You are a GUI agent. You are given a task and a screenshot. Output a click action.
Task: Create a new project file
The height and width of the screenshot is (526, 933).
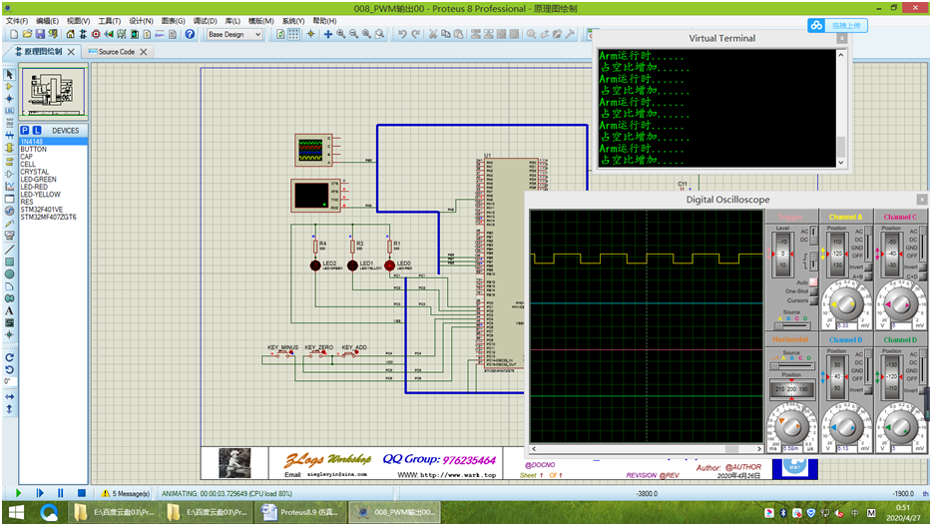click(14, 35)
